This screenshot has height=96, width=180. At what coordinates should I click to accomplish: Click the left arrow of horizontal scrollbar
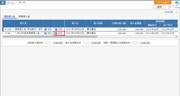pyautogui.click(x=3, y=37)
